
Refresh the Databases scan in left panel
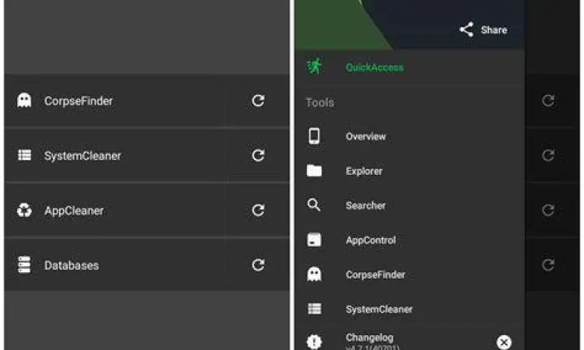tap(258, 264)
